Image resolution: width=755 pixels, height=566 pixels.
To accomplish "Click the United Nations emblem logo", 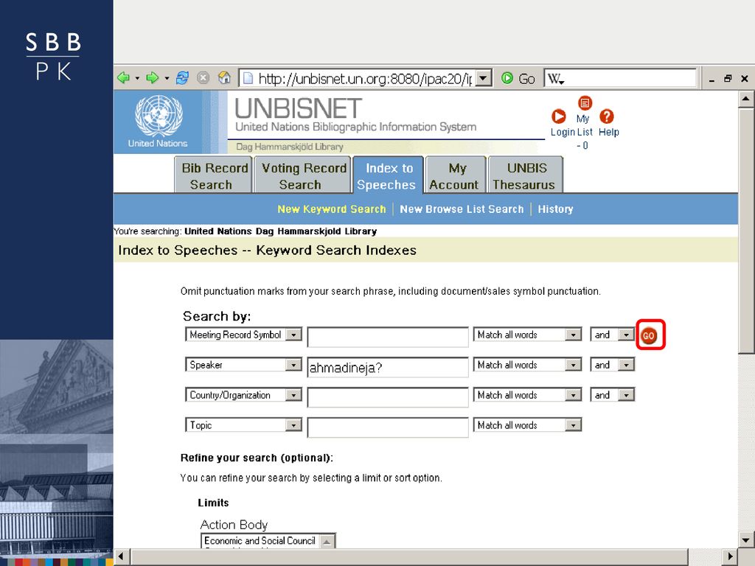I will pos(159,116).
